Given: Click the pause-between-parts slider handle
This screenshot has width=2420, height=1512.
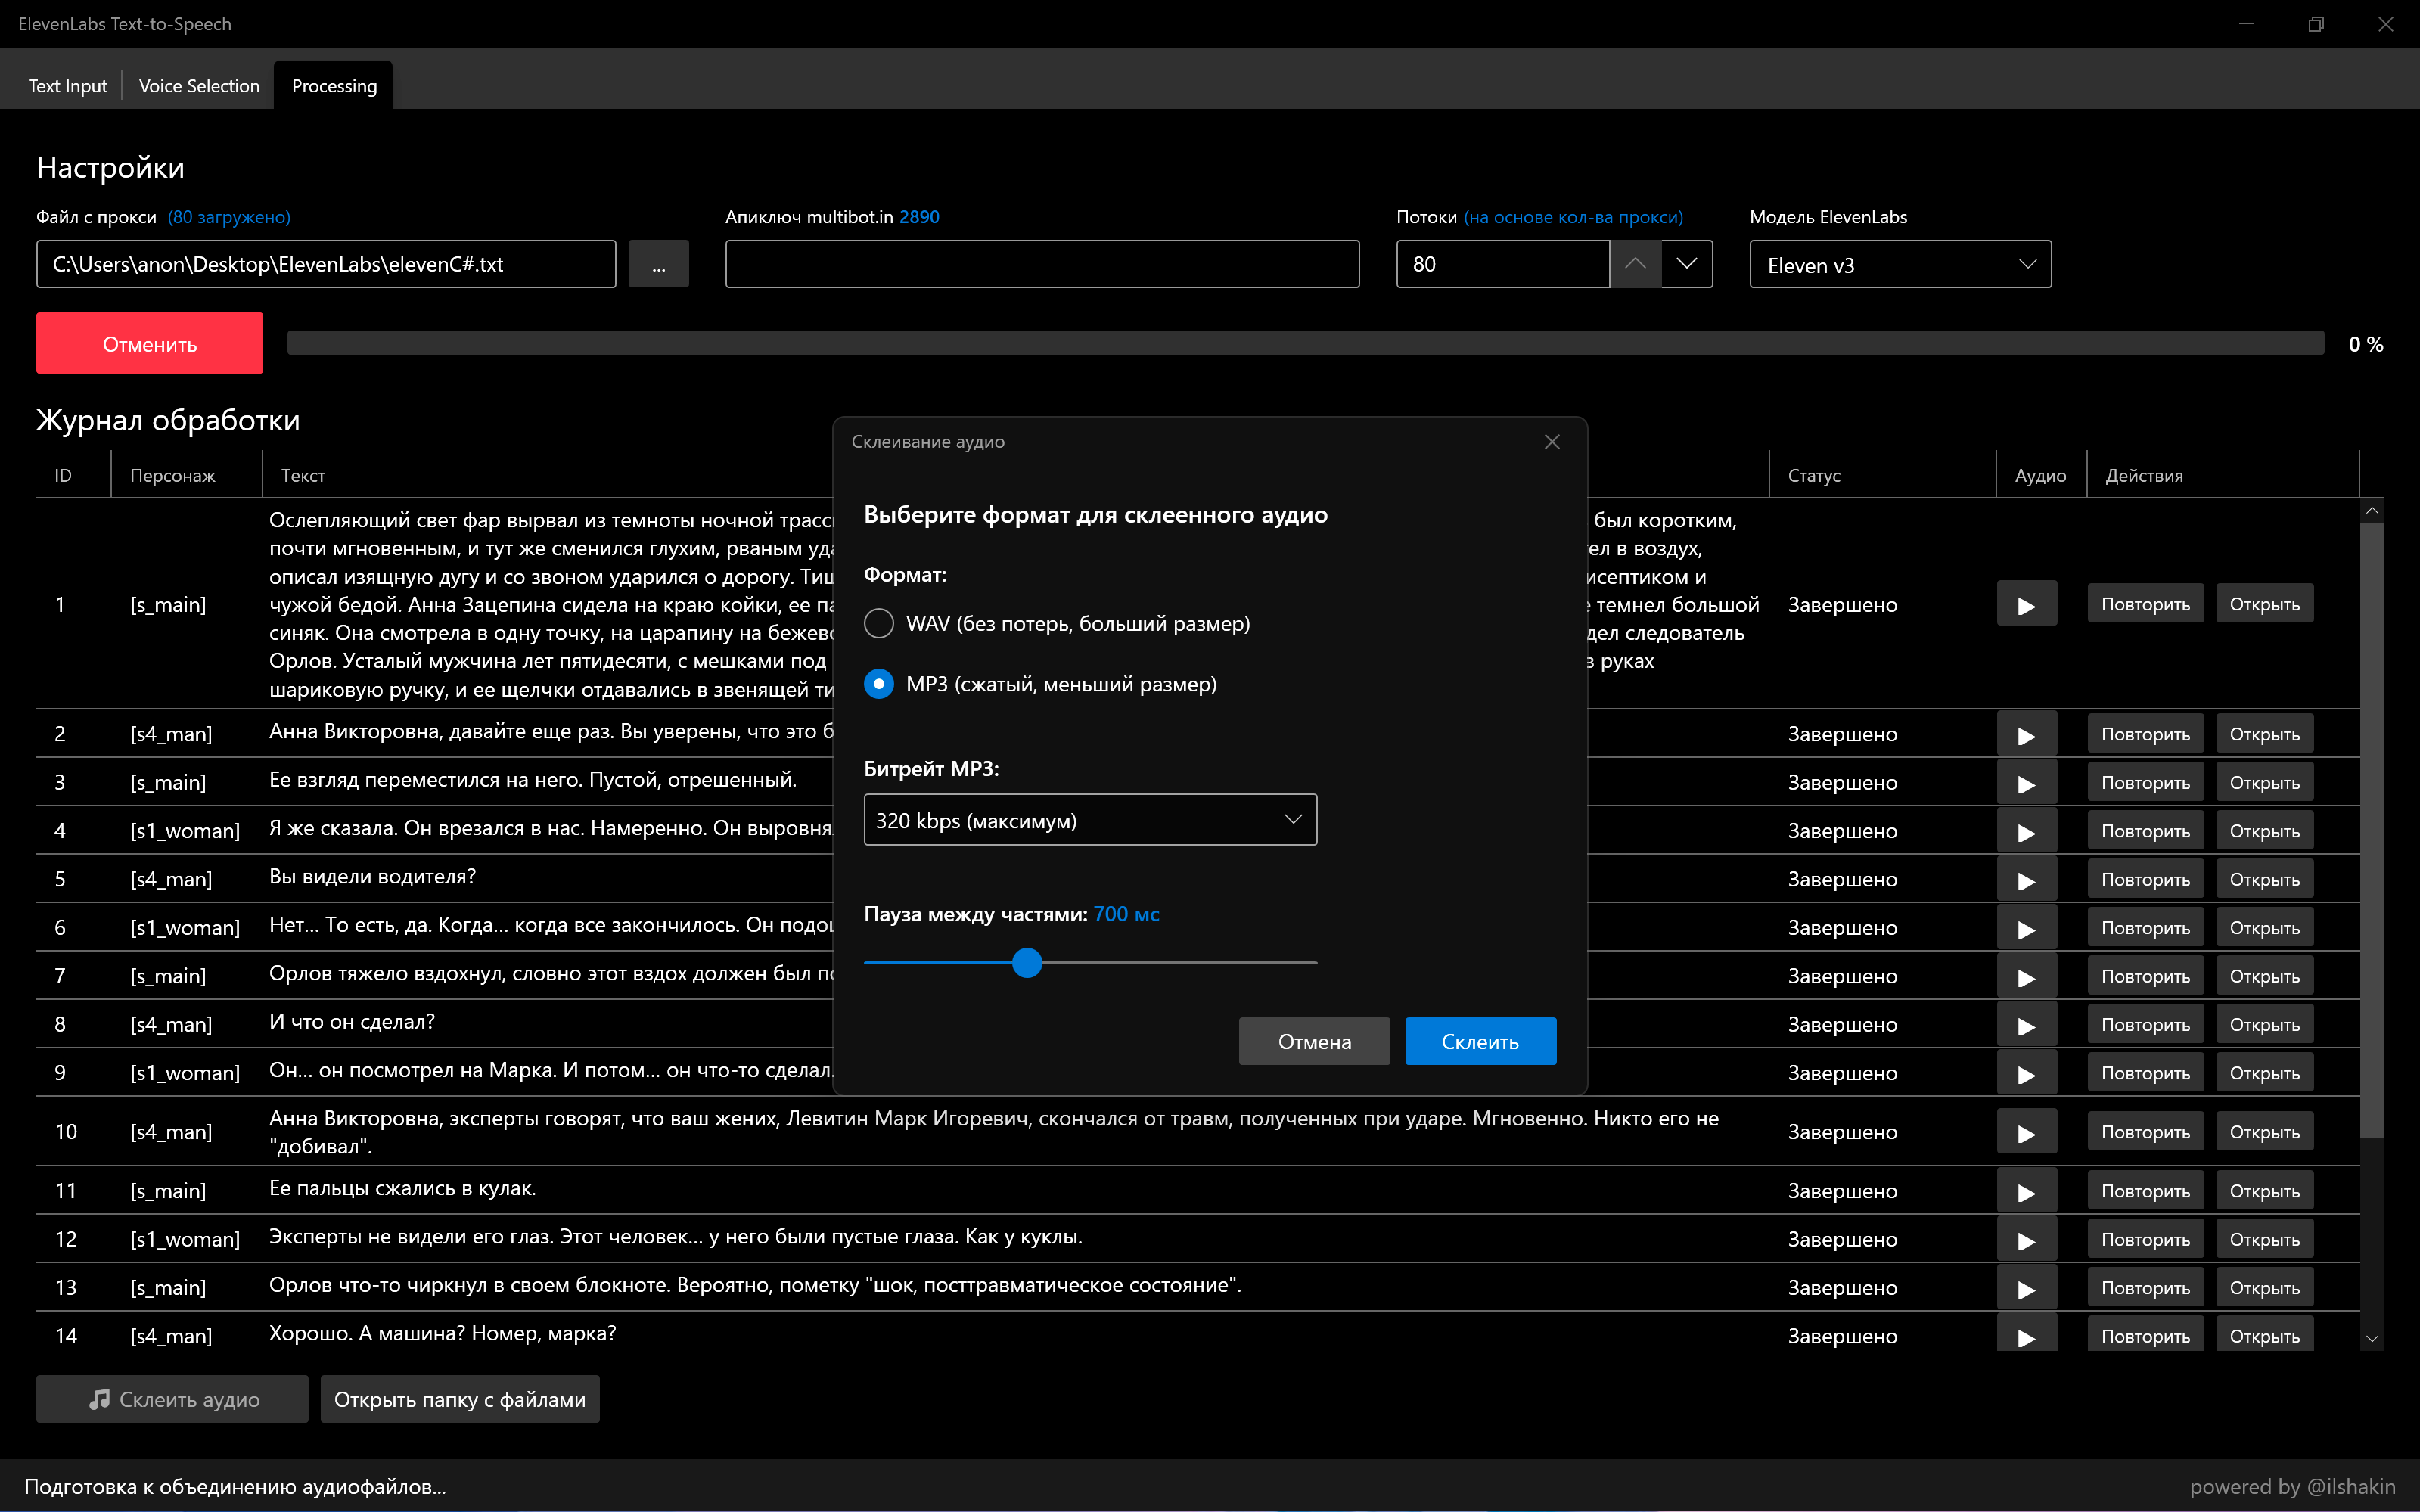Looking at the screenshot, I should pyautogui.click(x=1027, y=963).
